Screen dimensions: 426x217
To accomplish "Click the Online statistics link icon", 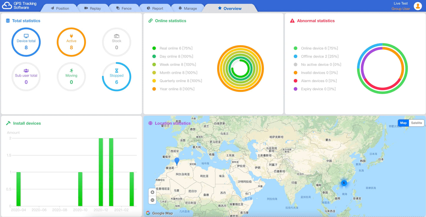I will tap(151, 21).
